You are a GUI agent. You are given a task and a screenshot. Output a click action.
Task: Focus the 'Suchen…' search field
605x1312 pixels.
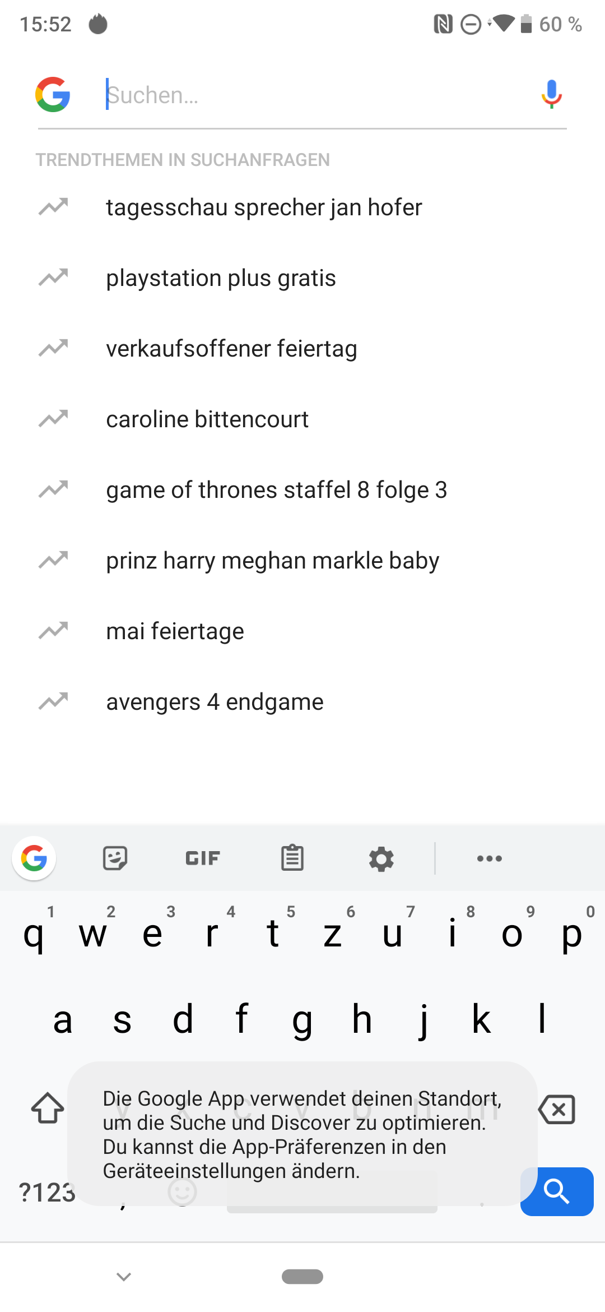click(314, 95)
